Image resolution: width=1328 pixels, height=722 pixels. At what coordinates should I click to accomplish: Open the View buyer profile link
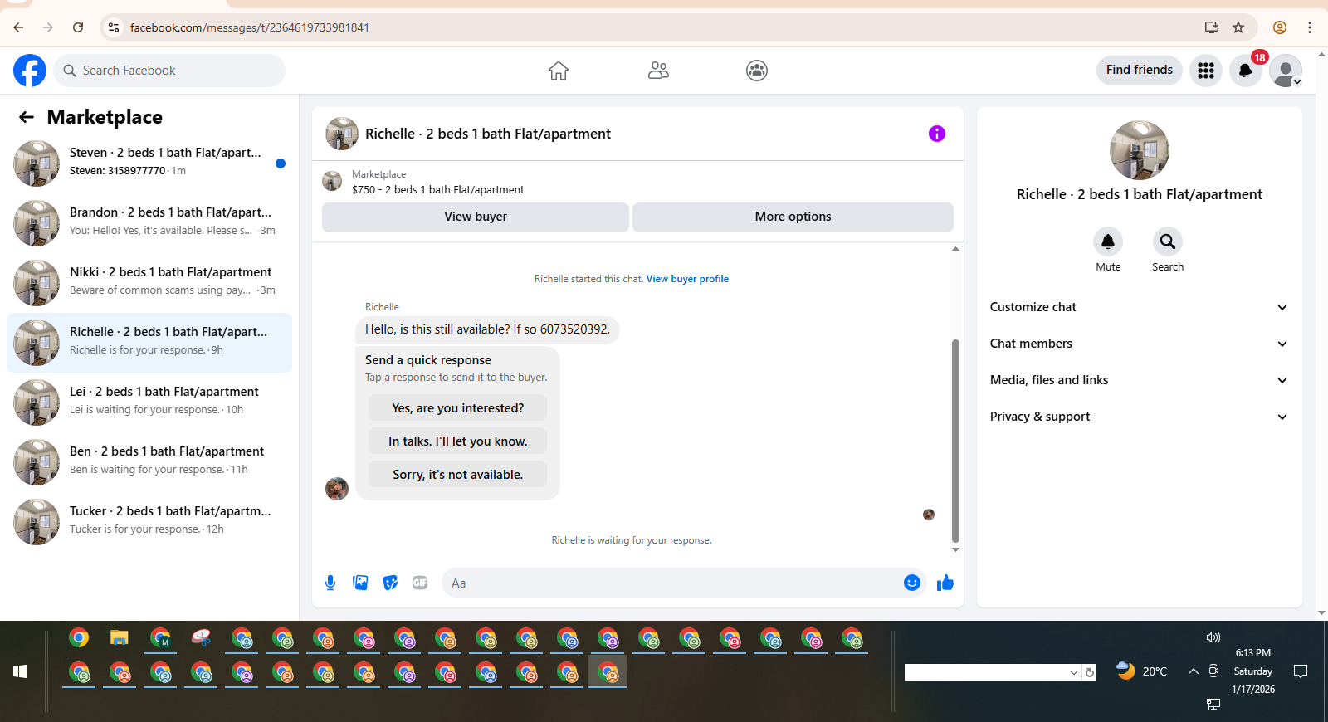click(687, 279)
